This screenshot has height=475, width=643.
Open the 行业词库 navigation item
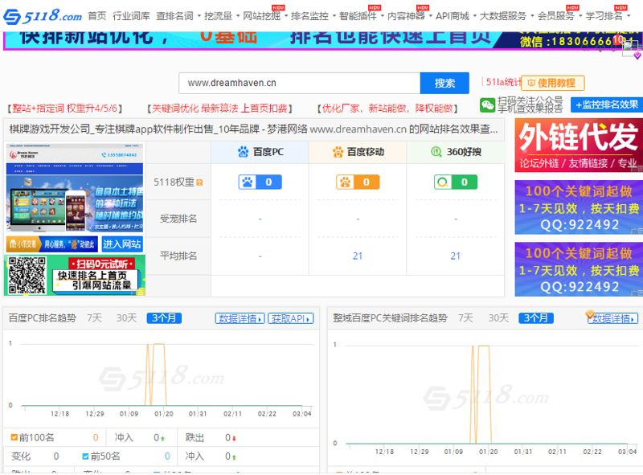click(x=131, y=16)
